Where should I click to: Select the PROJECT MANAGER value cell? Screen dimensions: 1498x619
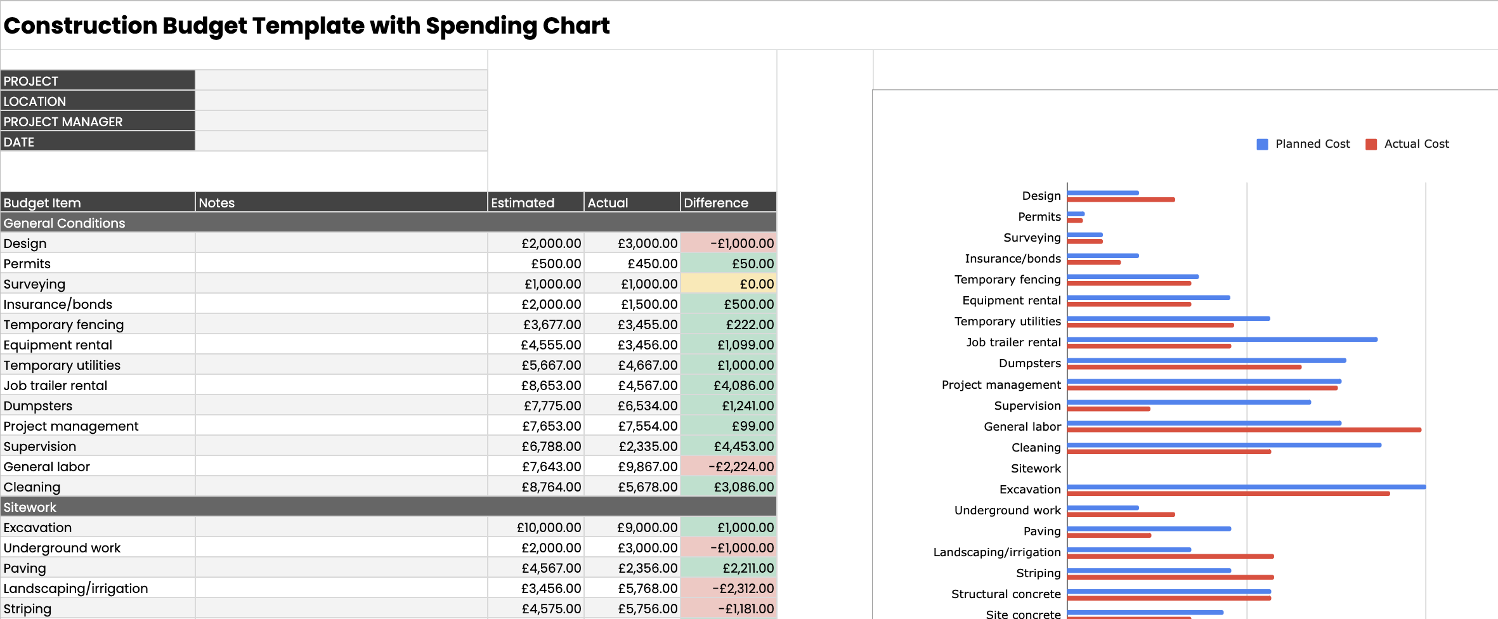(x=341, y=121)
